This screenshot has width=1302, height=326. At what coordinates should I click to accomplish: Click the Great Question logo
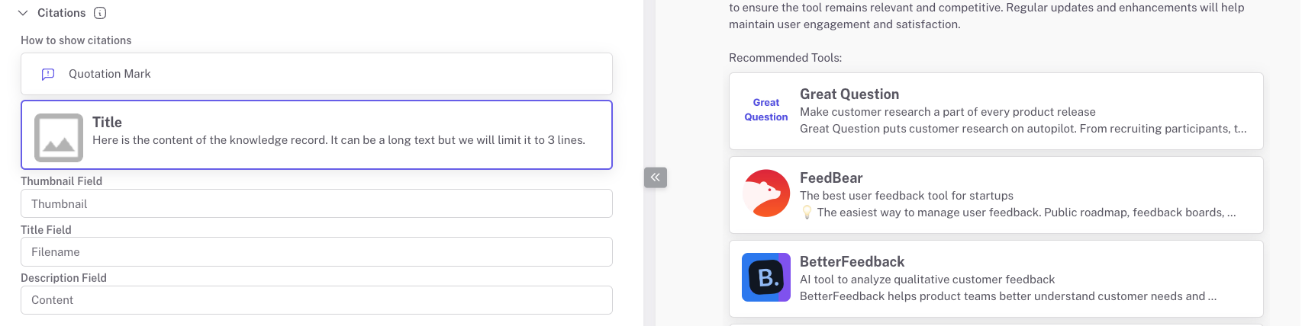coord(766,110)
